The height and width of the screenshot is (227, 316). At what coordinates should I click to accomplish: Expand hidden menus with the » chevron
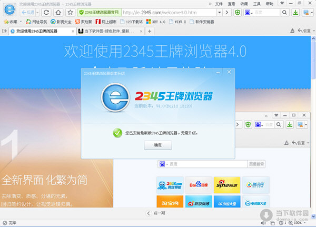click(210, 4)
